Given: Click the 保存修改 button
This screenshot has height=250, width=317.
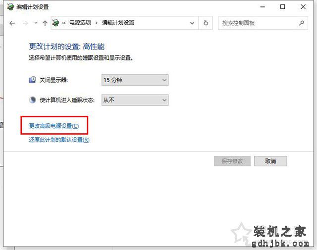Looking at the screenshot, I should pos(232,161).
